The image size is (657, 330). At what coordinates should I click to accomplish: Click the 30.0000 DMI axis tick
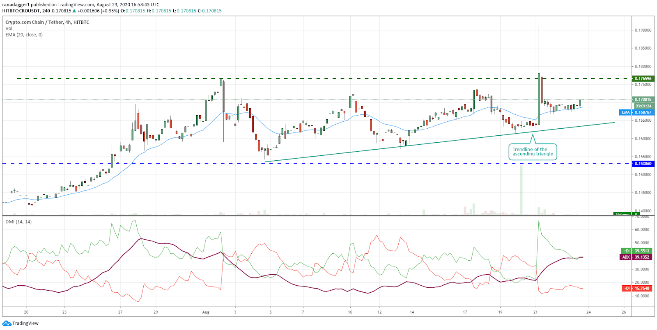point(642,269)
